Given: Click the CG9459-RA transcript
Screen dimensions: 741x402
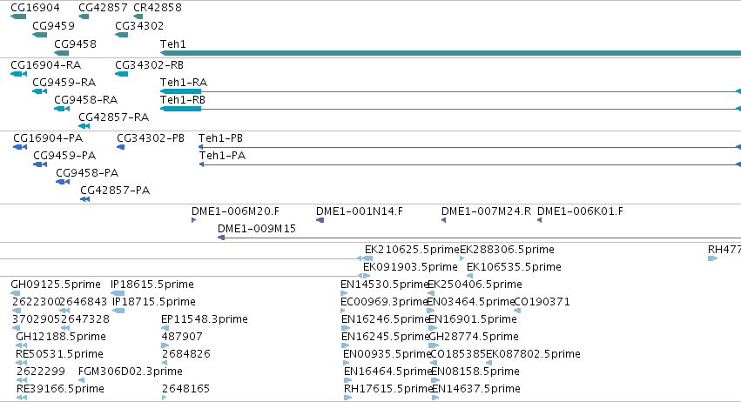Looking at the screenshot, I should [40, 91].
